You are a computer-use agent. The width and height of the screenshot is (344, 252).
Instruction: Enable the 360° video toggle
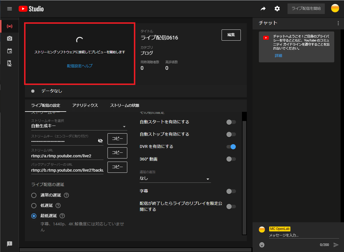[231, 159]
